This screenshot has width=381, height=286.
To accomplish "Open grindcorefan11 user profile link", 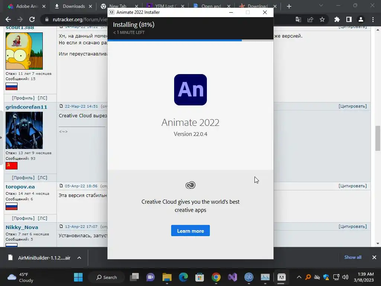I will [26, 107].
